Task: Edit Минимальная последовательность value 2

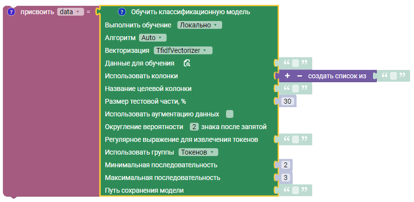Action: point(285,165)
